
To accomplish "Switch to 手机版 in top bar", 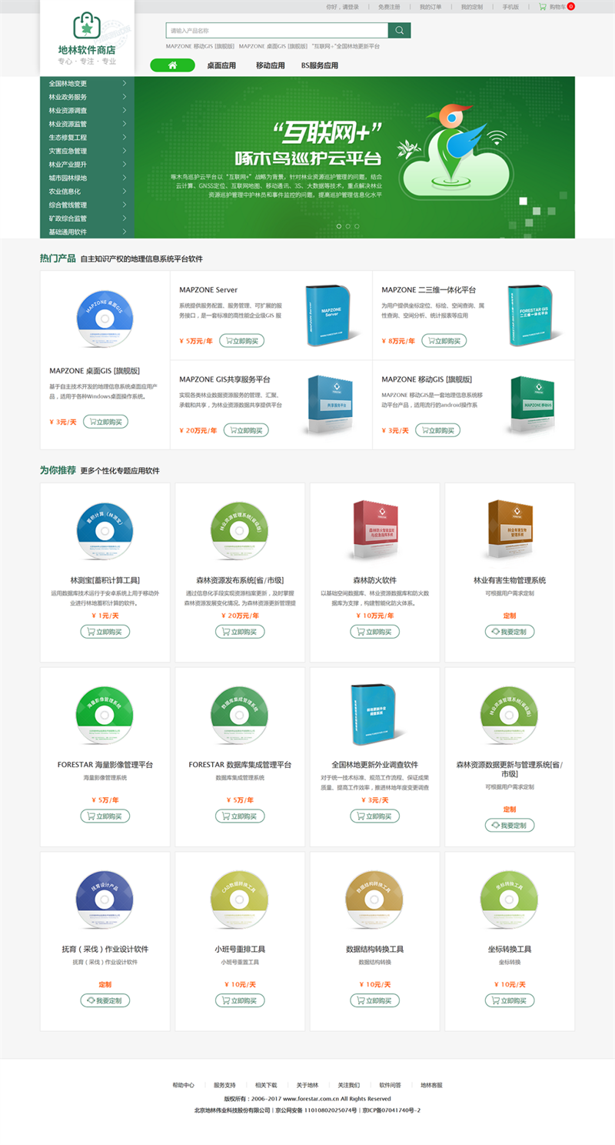I will [510, 6].
